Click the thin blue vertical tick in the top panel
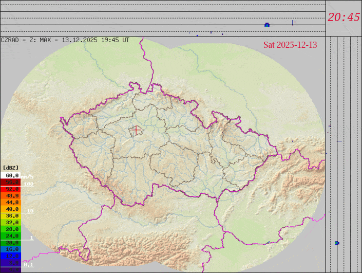Screen dimensions: 362x273 [292, 22]
